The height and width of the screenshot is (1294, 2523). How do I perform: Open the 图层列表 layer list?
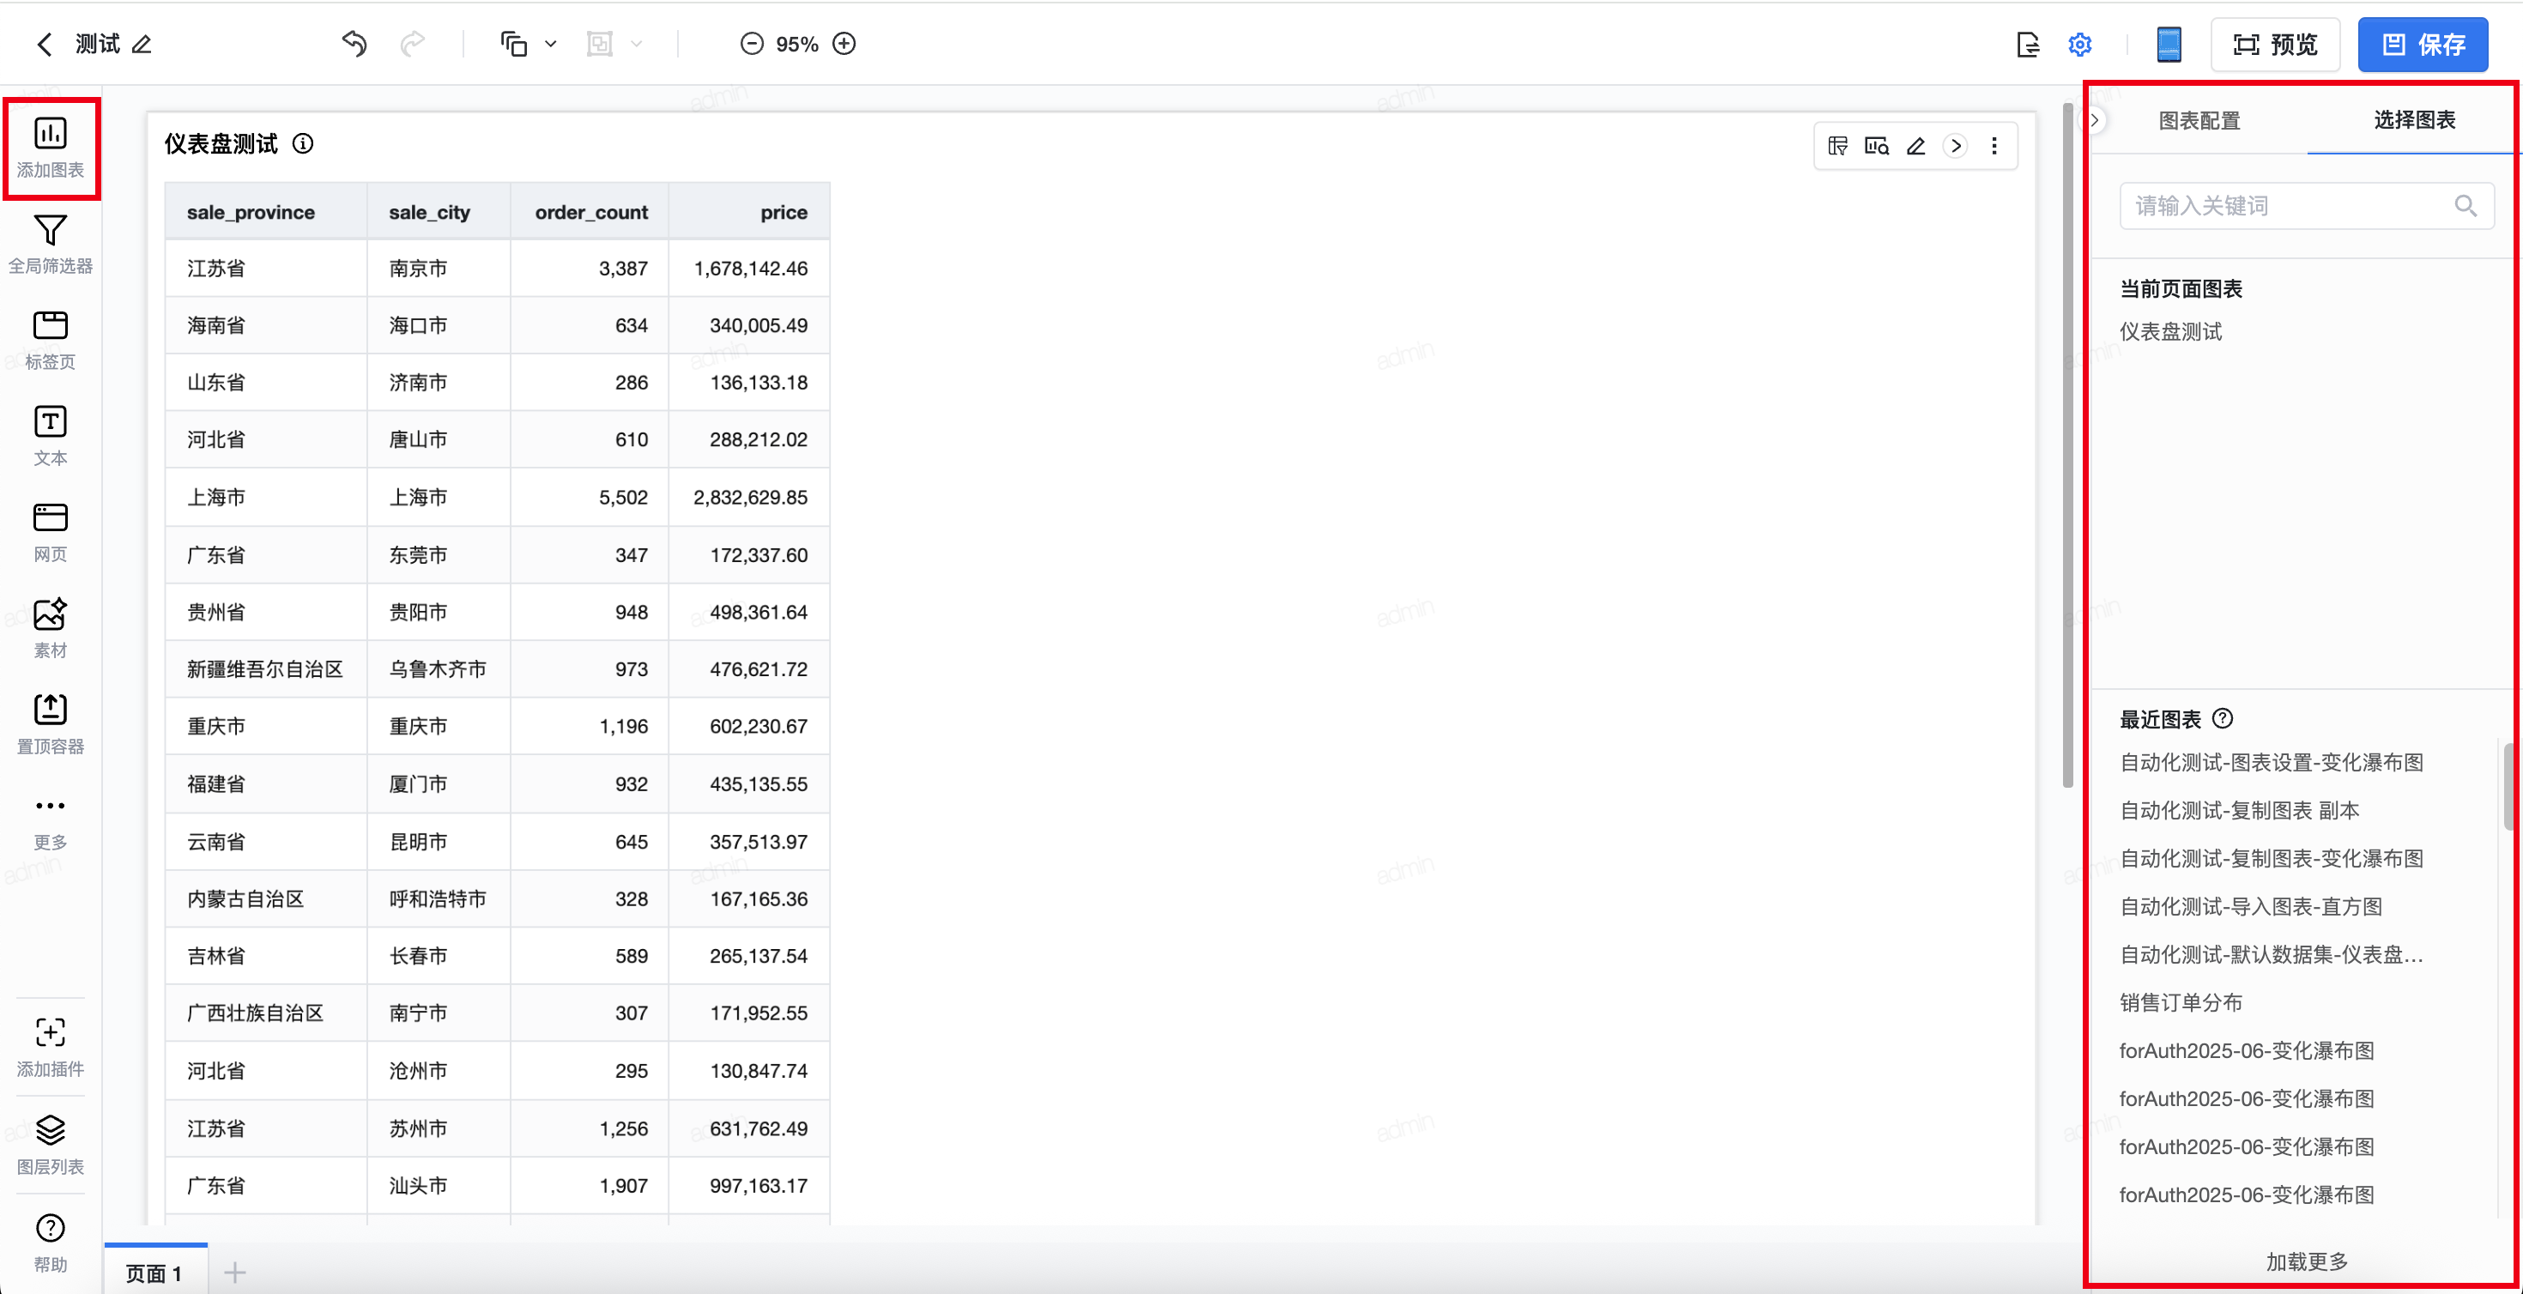(x=51, y=1145)
